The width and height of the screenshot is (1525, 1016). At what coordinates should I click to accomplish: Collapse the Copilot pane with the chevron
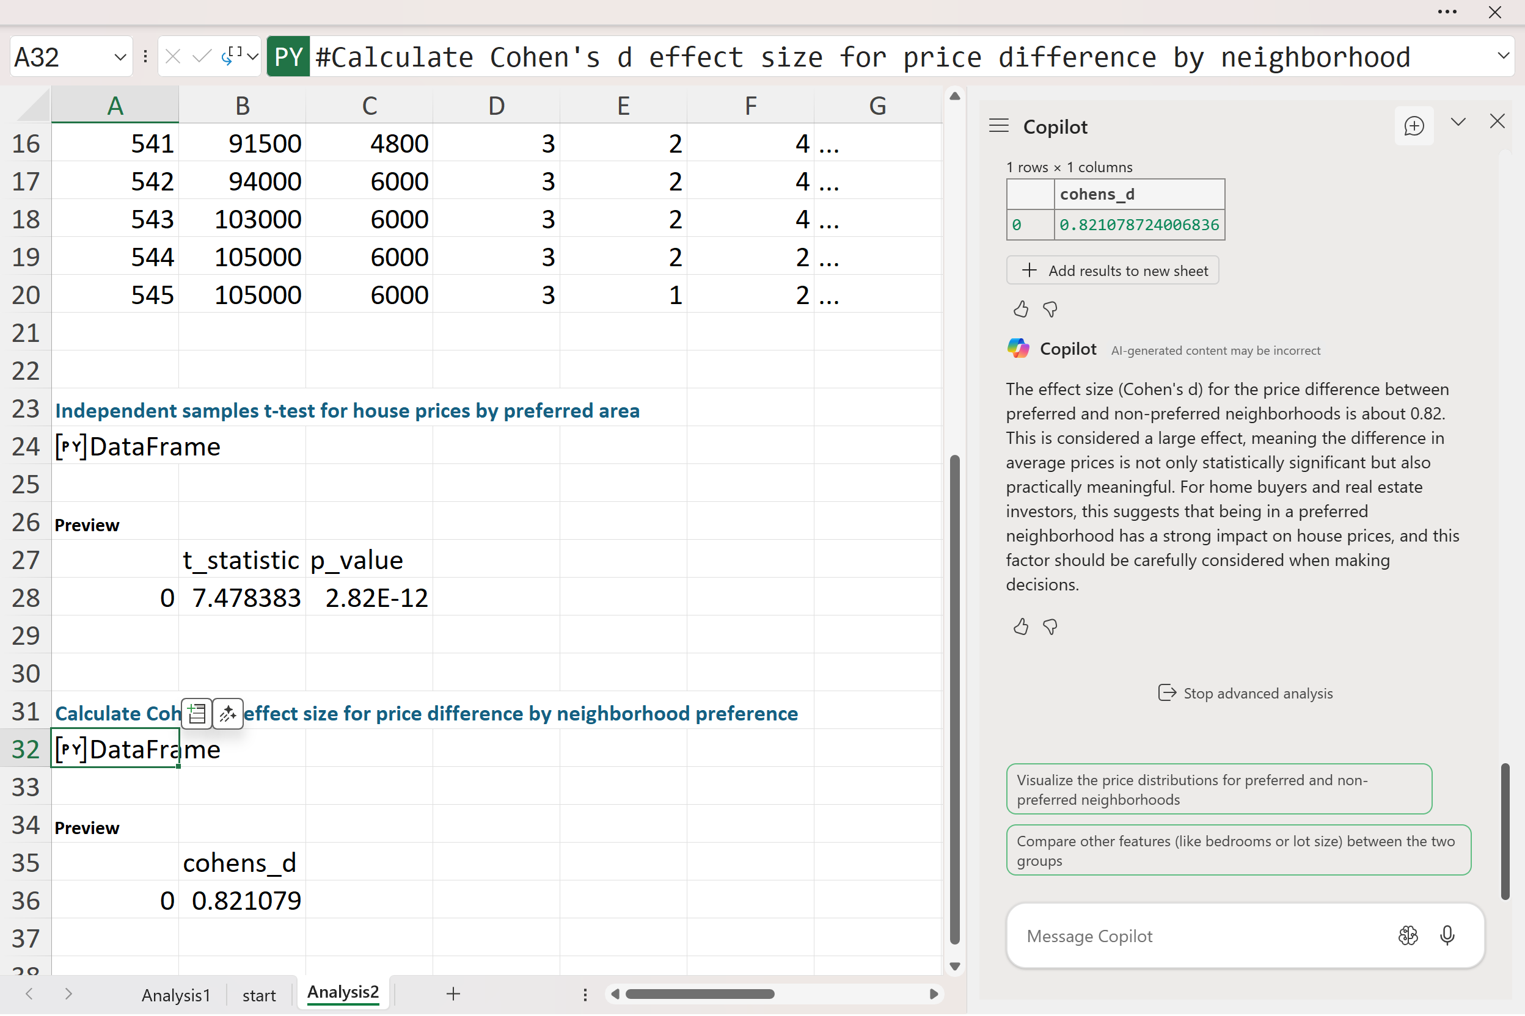tap(1458, 122)
